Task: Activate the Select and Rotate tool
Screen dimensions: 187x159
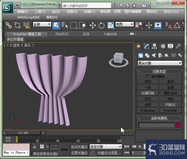Action: click(x=101, y=25)
